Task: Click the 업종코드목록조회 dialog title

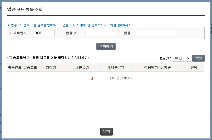Action: (x=25, y=9)
